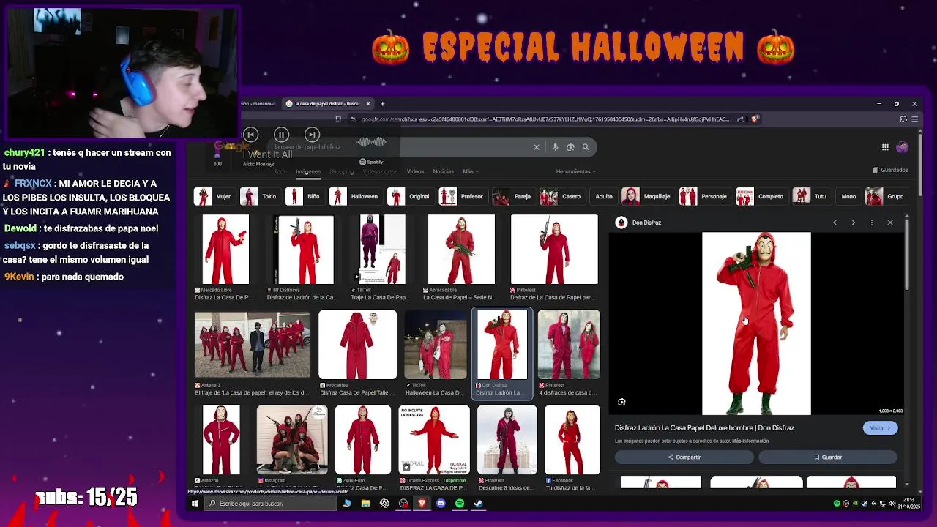Image resolution: width=937 pixels, height=527 pixels.
Task: Open Google Lens image search
Action: [570, 147]
